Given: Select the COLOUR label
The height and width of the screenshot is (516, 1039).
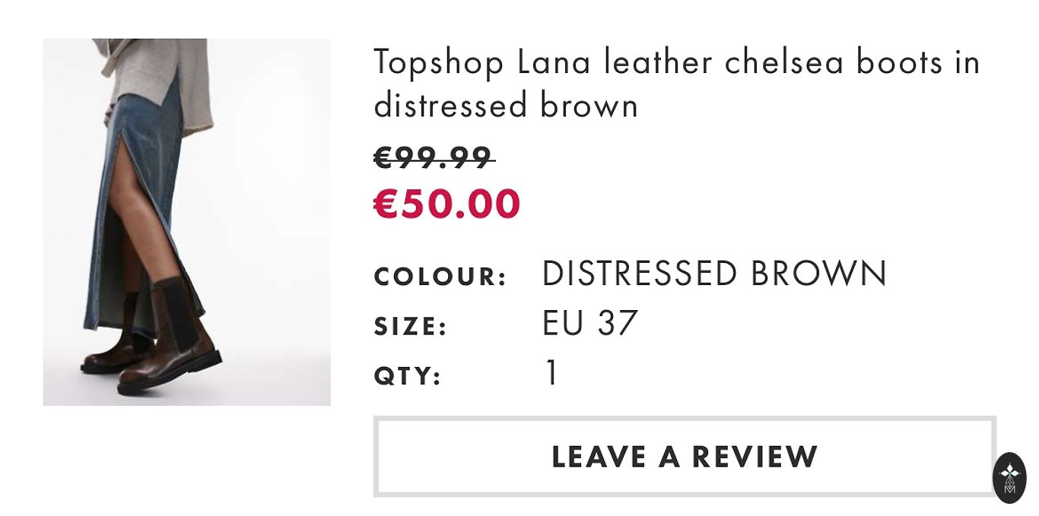Looking at the screenshot, I should 440,277.
